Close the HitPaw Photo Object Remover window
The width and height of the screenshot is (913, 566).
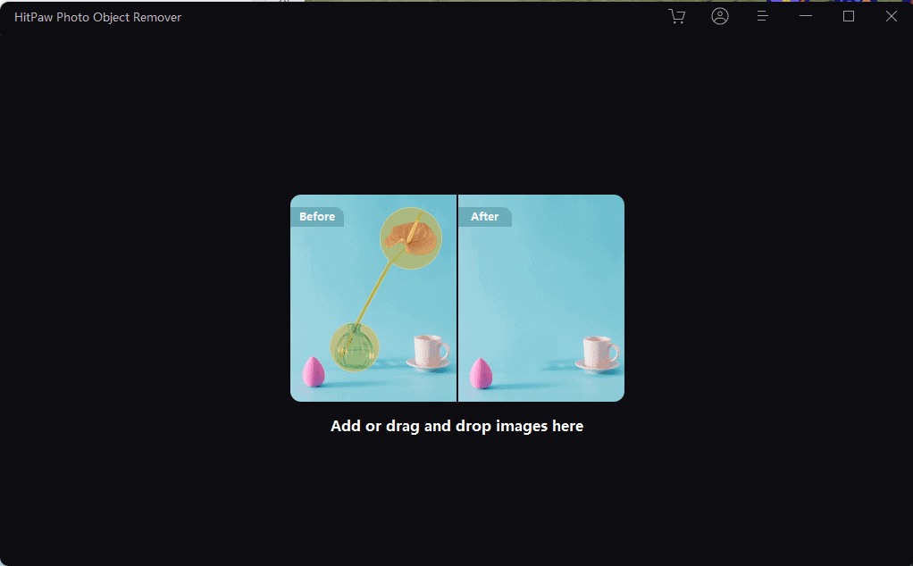(892, 16)
